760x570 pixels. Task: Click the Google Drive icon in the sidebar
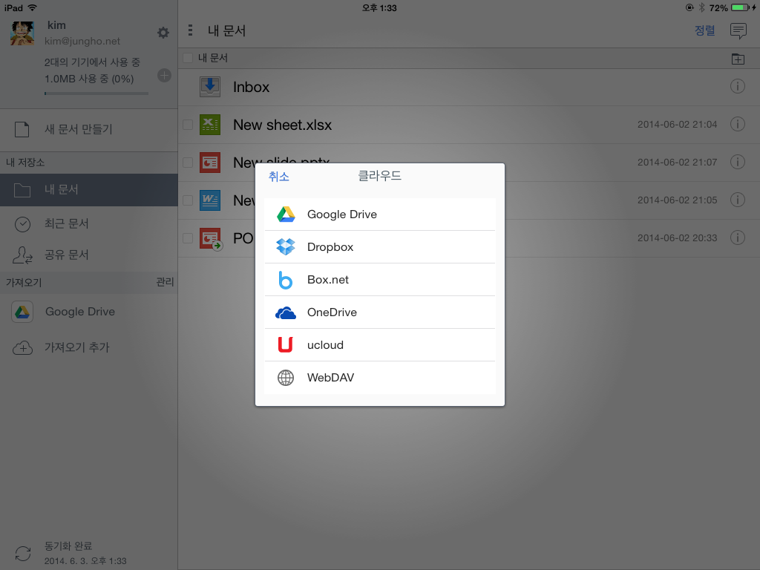(x=22, y=312)
